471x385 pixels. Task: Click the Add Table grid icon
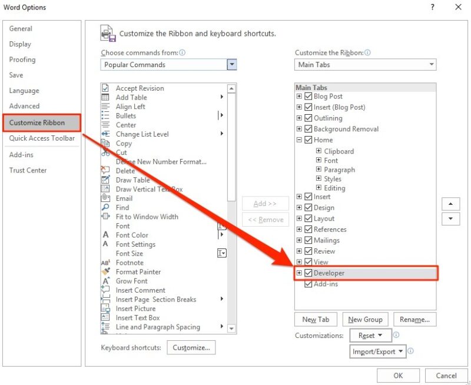point(105,97)
